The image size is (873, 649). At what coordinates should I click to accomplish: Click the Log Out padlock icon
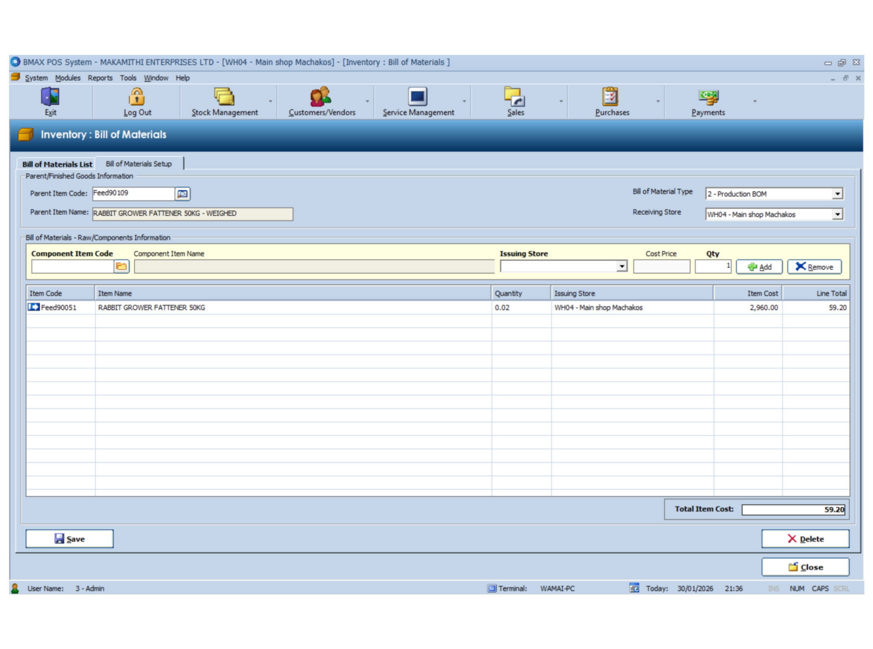137,97
